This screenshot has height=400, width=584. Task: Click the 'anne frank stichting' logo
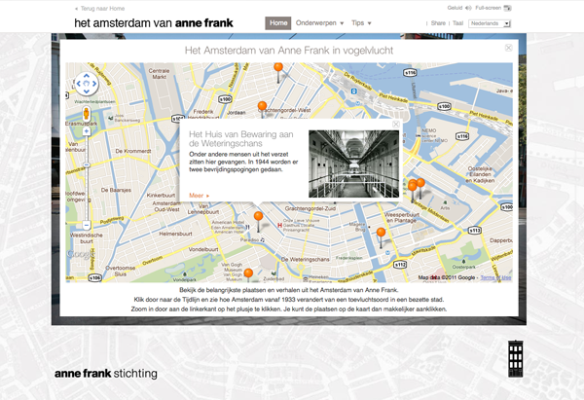tap(106, 374)
